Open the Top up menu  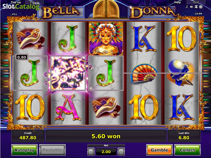tap(16, 2)
